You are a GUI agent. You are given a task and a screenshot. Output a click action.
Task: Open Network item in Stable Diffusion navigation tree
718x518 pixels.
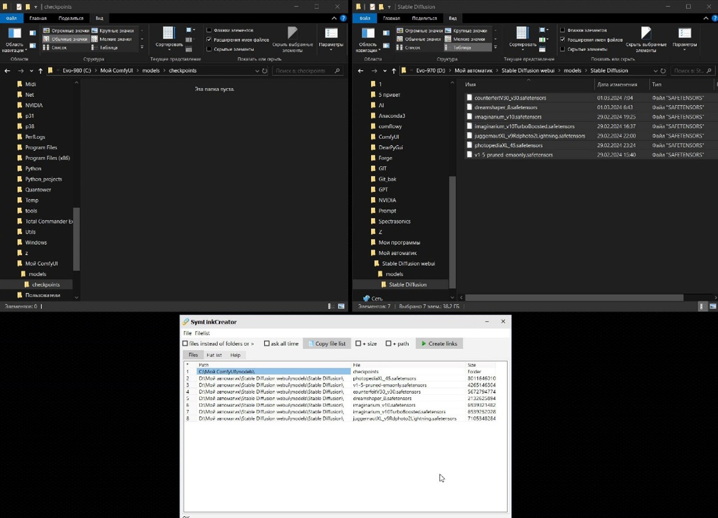[x=373, y=298]
